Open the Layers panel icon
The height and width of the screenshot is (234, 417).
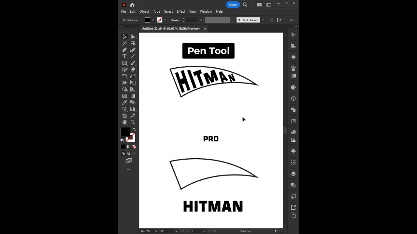coord(293,174)
